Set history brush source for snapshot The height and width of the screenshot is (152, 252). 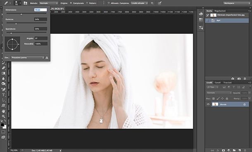[208, 15]
